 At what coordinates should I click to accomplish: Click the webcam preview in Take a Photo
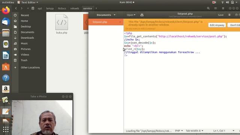(x=42, y=117)
